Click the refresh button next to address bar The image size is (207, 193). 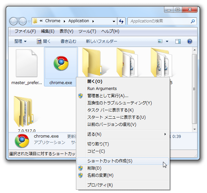tap(121, 21)
